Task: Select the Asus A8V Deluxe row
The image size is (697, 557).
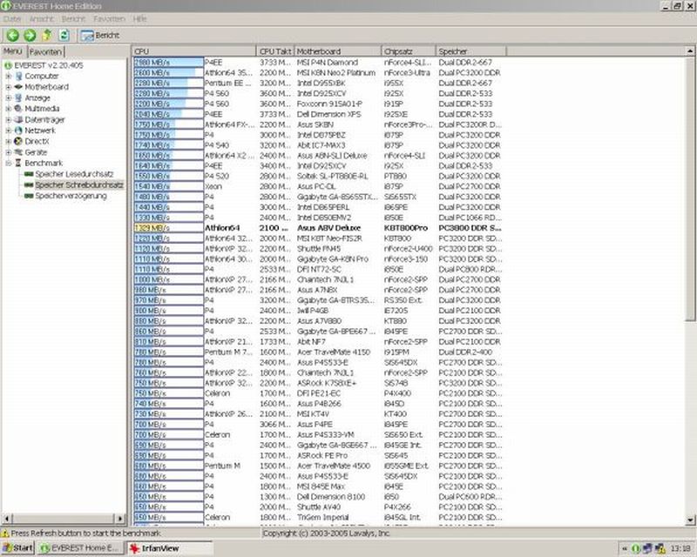Action: click(x=318, y=228)
